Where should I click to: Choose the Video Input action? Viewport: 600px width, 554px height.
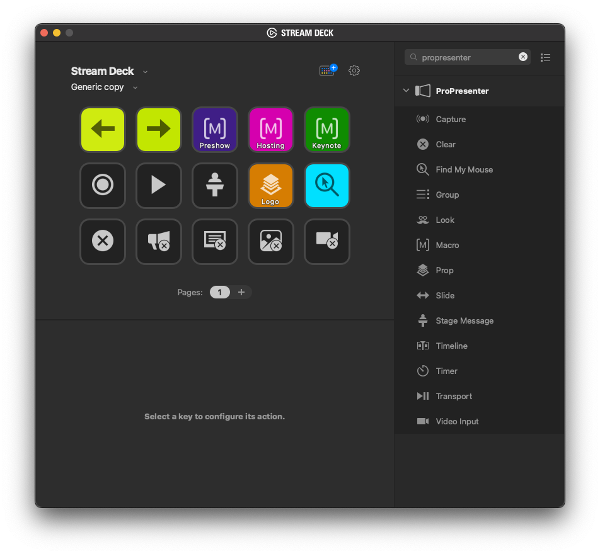(x=480, y=421)
